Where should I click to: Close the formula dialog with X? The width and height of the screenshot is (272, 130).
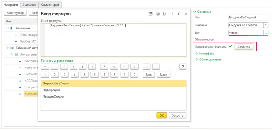pos(186,14)
